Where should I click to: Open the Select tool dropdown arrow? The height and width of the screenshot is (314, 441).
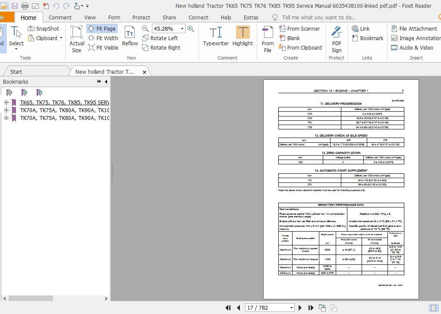[16, 50]
